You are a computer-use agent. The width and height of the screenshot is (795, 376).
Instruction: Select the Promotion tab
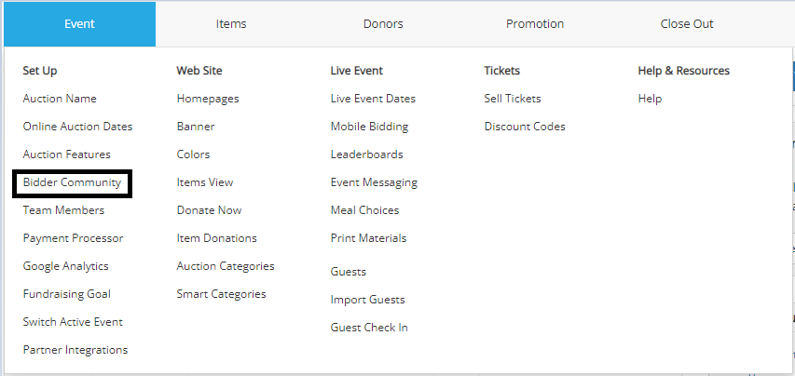pyautogui.click(x=535, y=24)
